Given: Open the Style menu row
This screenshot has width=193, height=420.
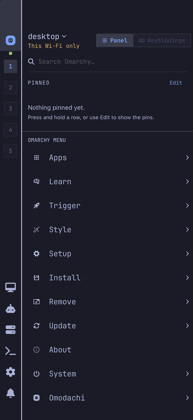Looking at the screenshot, I should [107, 230].
